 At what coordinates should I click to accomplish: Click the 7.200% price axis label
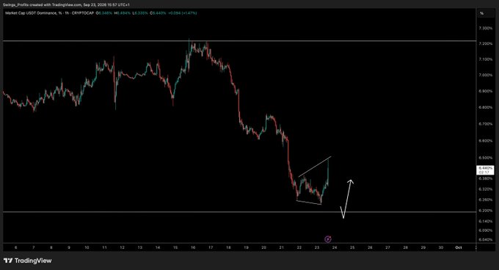tap(485, 43)
